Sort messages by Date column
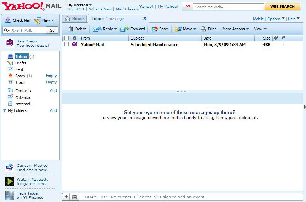Screen dimensions: 306x202 pyautogui.click(x=228, y=38)
